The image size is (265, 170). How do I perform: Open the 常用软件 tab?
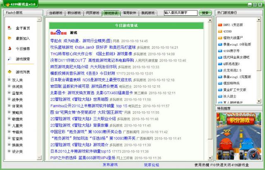(130, 13)
